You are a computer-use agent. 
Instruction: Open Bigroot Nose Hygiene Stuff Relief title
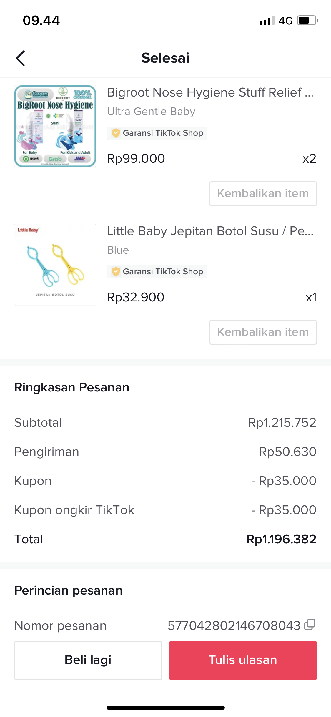tap(210, 92)
